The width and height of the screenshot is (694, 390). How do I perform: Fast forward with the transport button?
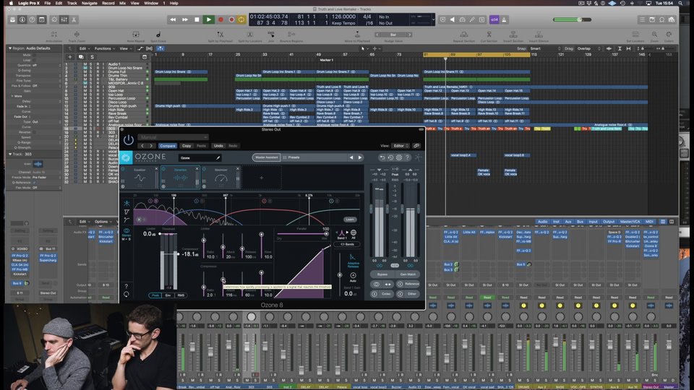[185, 19]
